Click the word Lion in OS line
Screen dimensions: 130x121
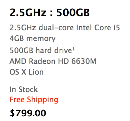[36, 72]
